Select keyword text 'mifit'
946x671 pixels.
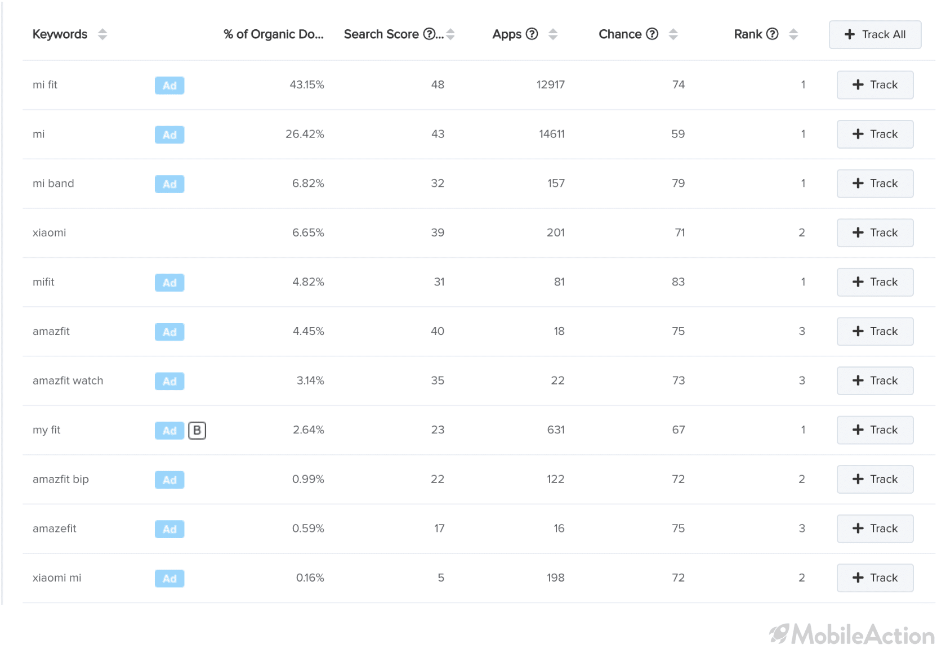[x=43, y=282]
